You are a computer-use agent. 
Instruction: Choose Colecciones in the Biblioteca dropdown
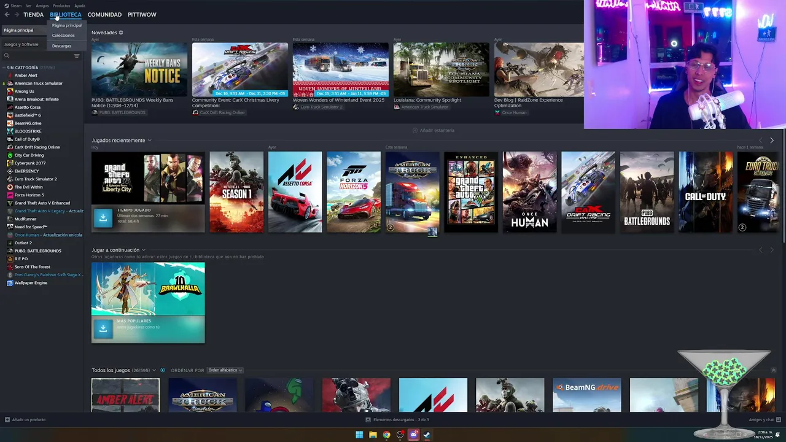(63, 36)
